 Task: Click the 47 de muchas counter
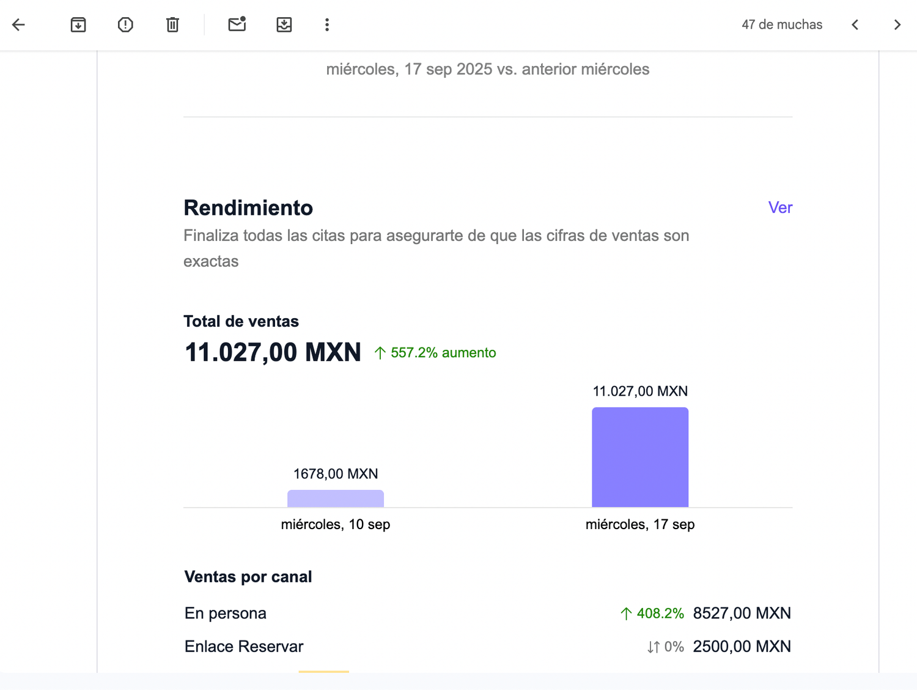pos(781,24)
